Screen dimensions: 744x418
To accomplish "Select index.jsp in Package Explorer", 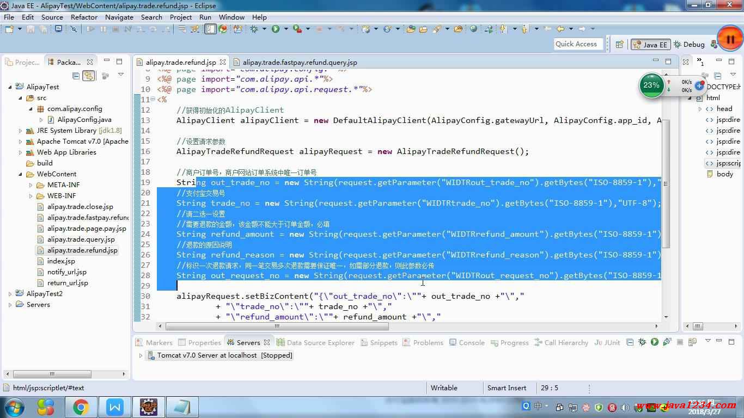I will click(61, 261).
